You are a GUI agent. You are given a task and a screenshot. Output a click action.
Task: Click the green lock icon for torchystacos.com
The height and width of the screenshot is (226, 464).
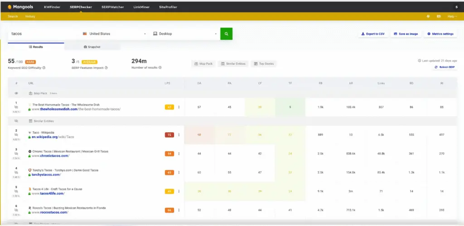click(29, 175)
